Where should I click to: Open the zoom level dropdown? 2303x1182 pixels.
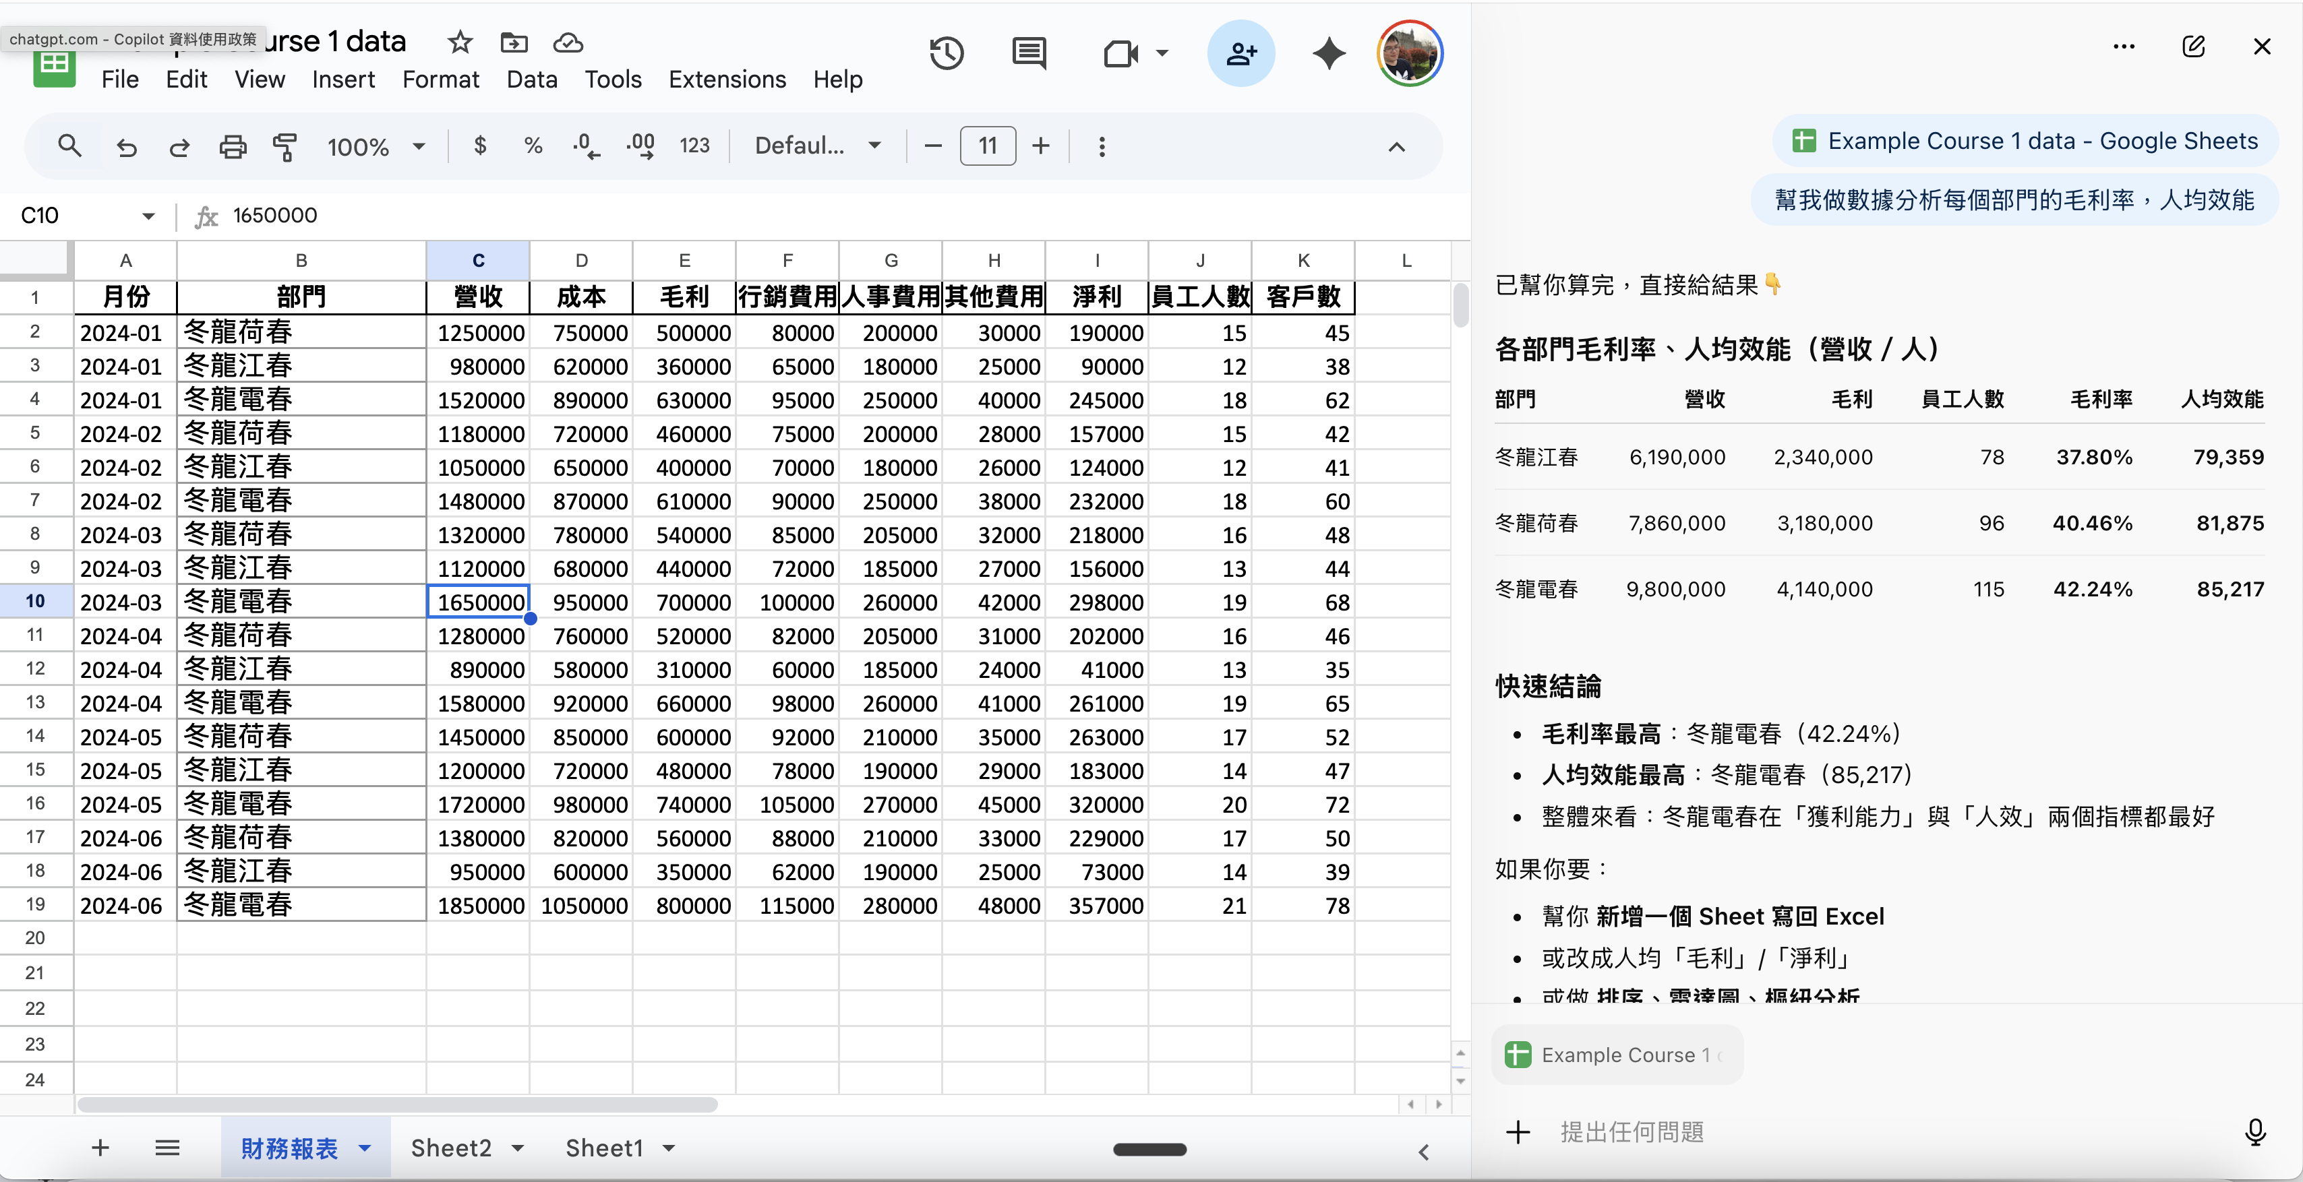pos(376,146)
